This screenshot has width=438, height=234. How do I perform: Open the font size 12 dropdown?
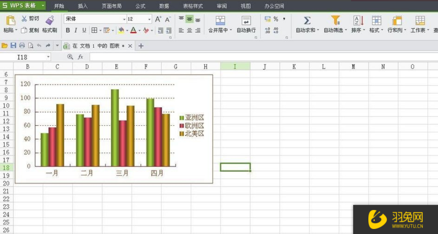pyautogui.click(x=149, y=19)
